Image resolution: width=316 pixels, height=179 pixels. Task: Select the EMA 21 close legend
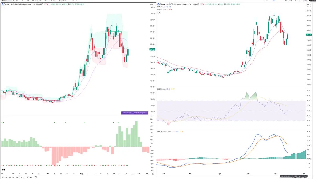coord(165,9)
